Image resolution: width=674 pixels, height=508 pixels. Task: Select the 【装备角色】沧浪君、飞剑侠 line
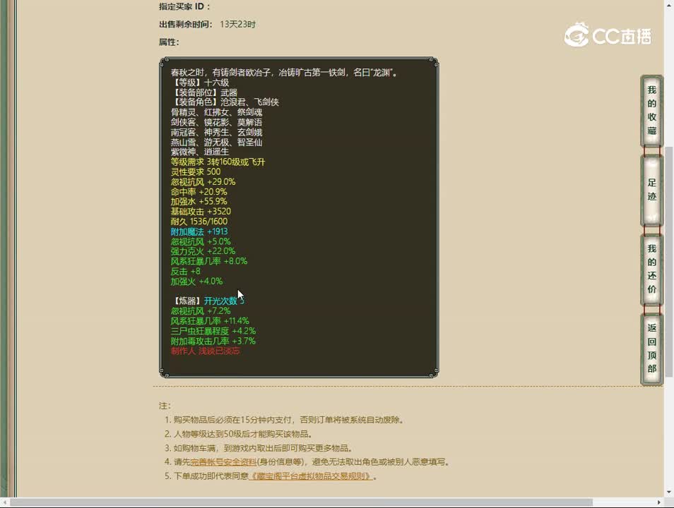click(x=225, y=102)
